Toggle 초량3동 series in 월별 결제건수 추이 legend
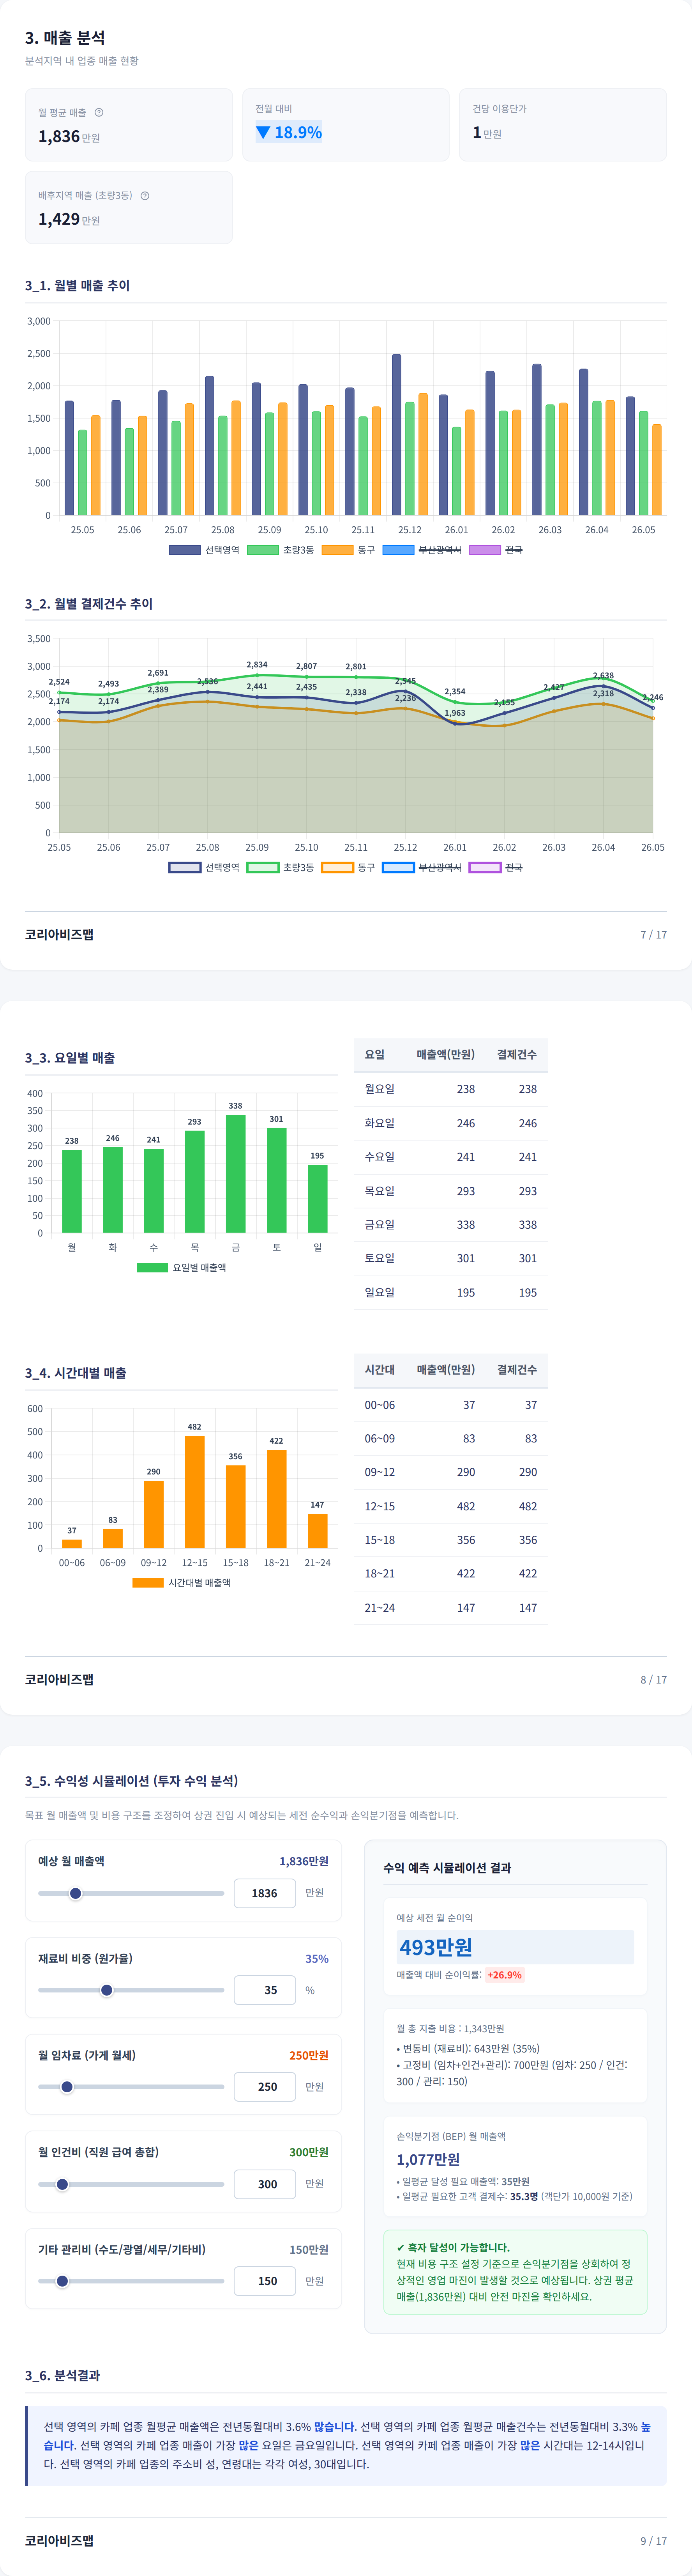 [x=280, y=867]
